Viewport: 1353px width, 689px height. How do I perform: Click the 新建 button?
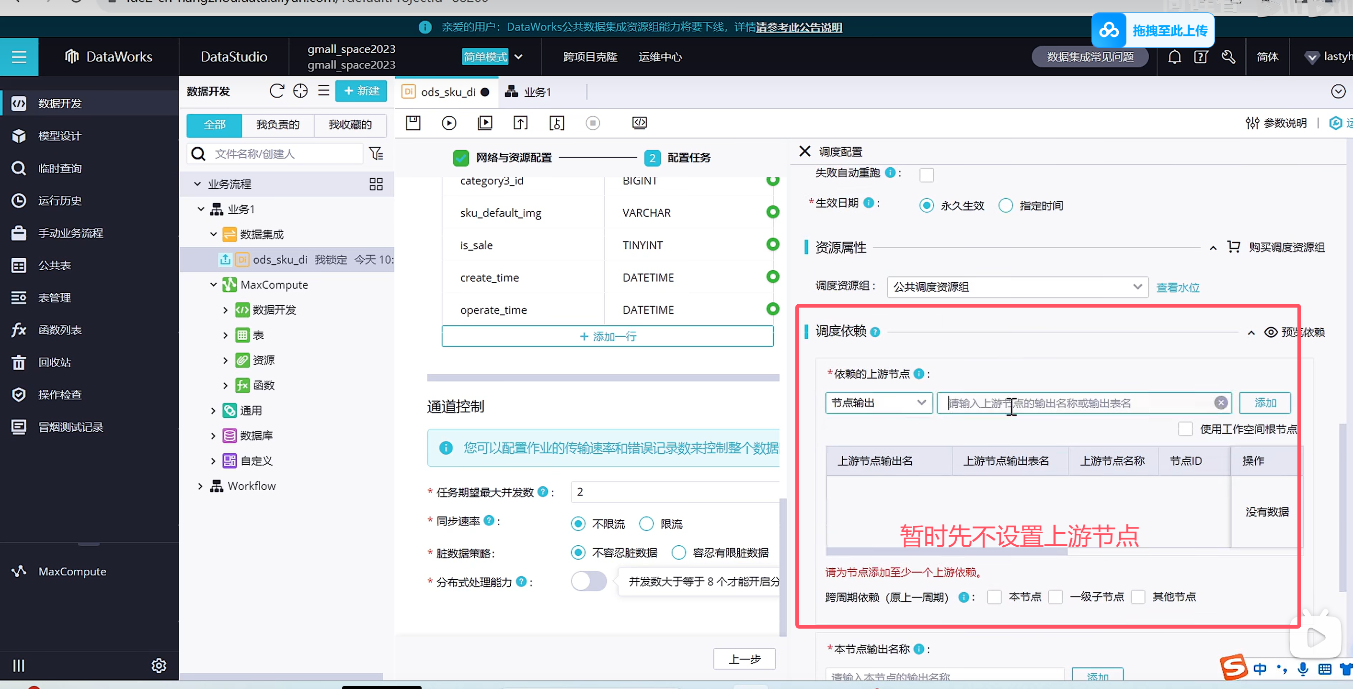tap(361, 91)
